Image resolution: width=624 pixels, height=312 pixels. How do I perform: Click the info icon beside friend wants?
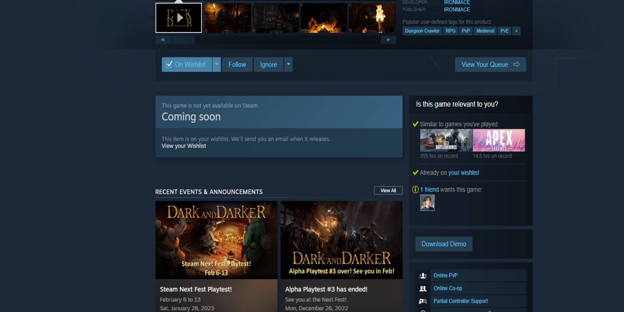[415, 190]
